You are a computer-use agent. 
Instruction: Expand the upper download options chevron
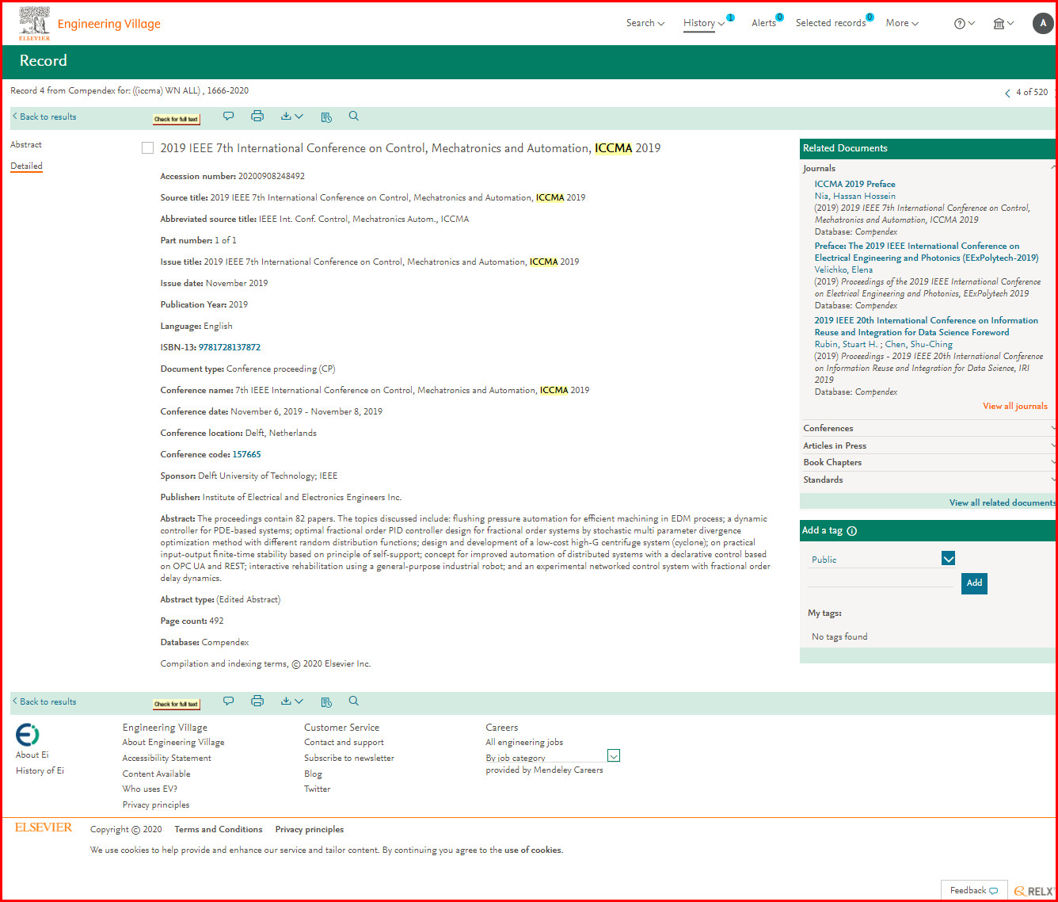click(299, 117)
